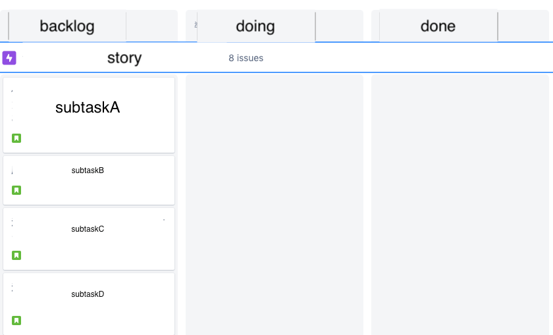Click the 8 issues count label
553x335 pixels.
(x=246, y=58)
